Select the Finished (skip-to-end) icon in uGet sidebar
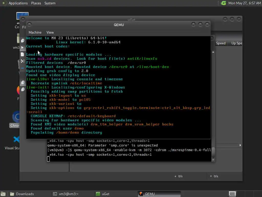The width and height of the screenshot is (262, 197). [23, 61]
